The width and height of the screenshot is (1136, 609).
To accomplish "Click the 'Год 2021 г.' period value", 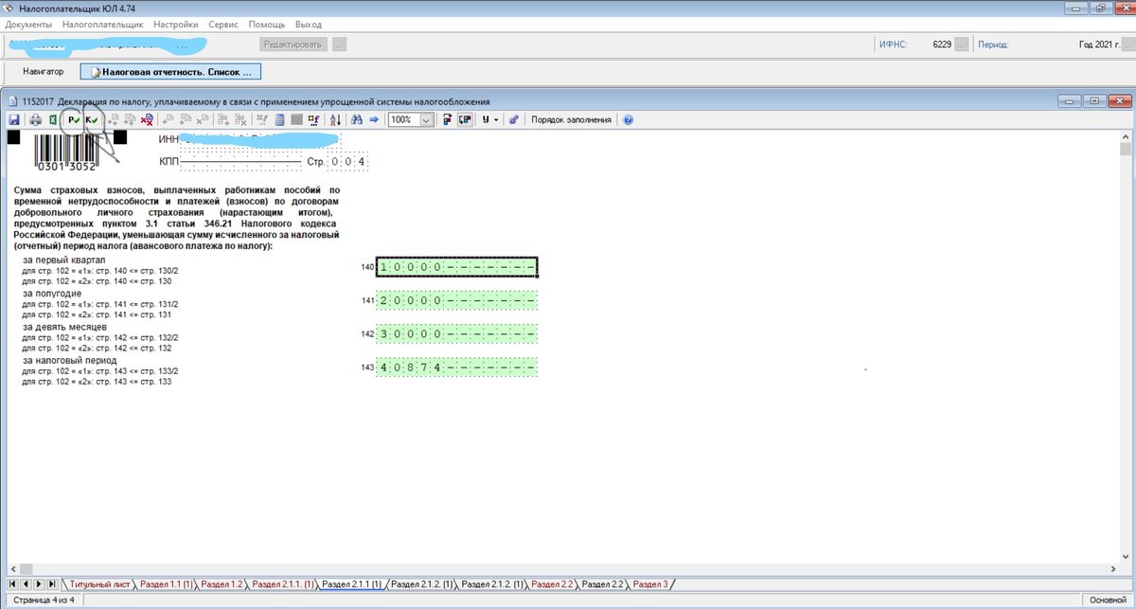I will pos(1100,44).
